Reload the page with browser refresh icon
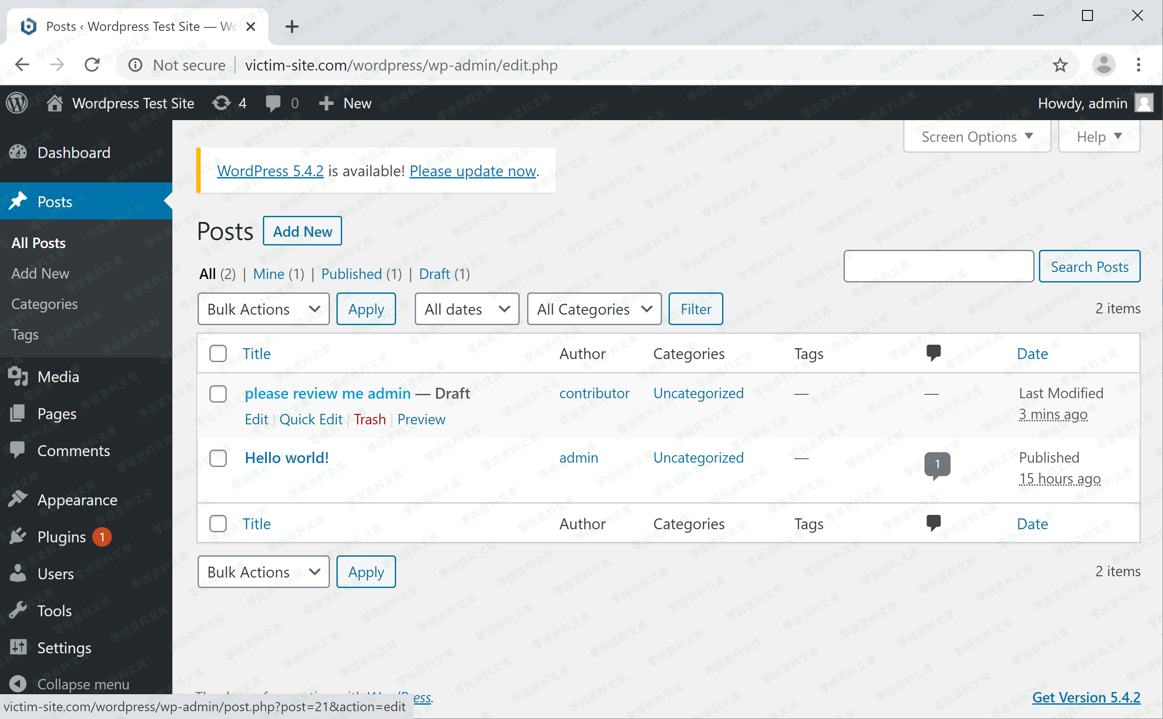1163x719 pixels. [x=92, y=65]
